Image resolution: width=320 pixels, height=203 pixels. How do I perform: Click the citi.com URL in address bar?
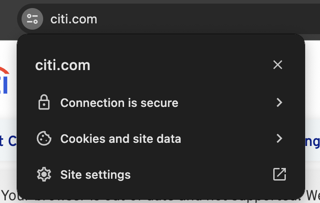coord(73,19)
